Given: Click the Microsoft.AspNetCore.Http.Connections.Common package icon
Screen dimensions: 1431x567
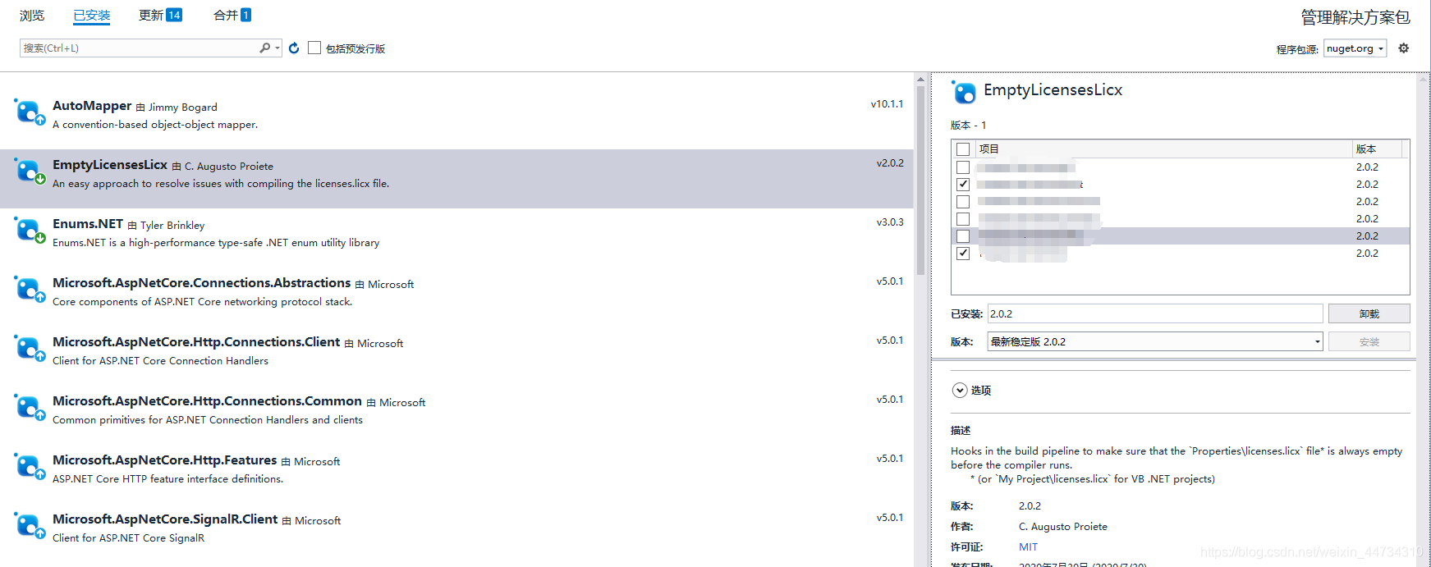Looking at the screenshot, I should [x=29, y=407].
